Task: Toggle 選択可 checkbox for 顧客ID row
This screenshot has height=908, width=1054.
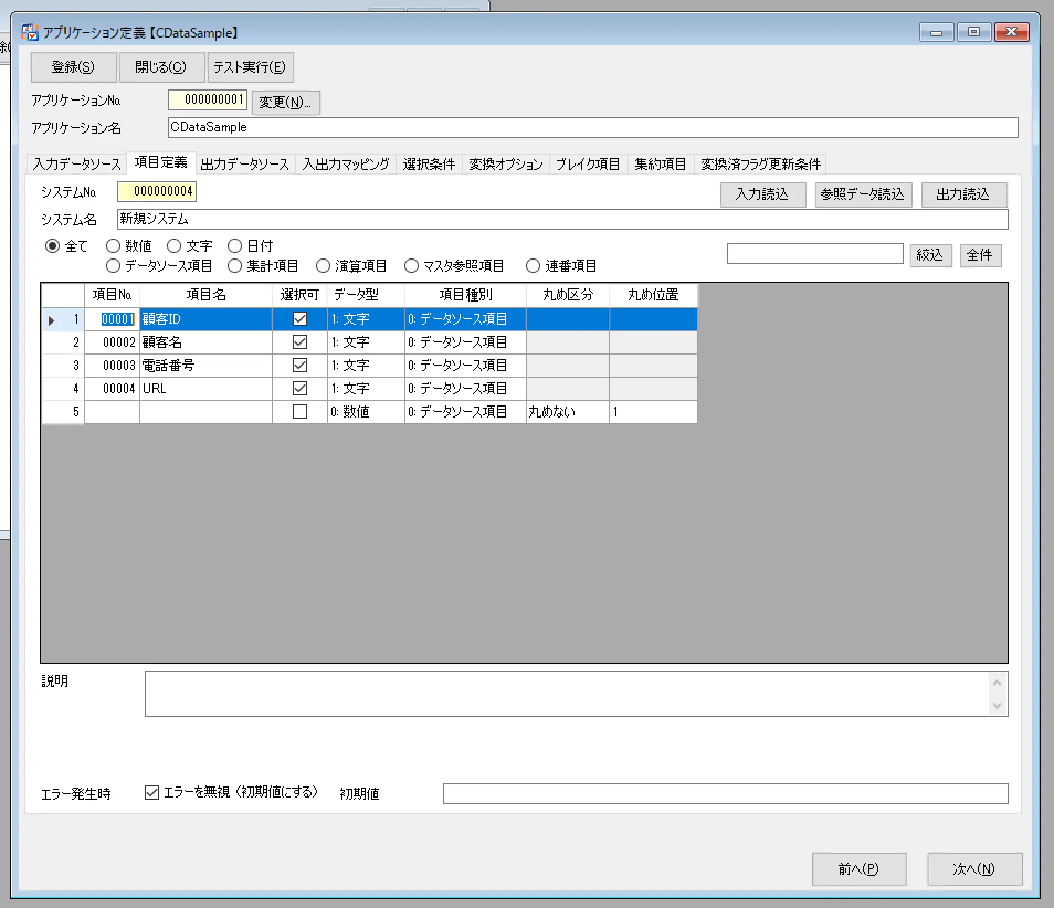Action: tap(300, 319)
